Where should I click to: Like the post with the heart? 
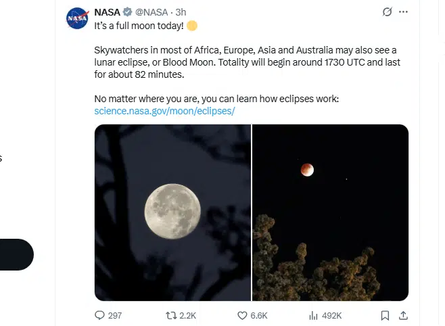point(242,315)
